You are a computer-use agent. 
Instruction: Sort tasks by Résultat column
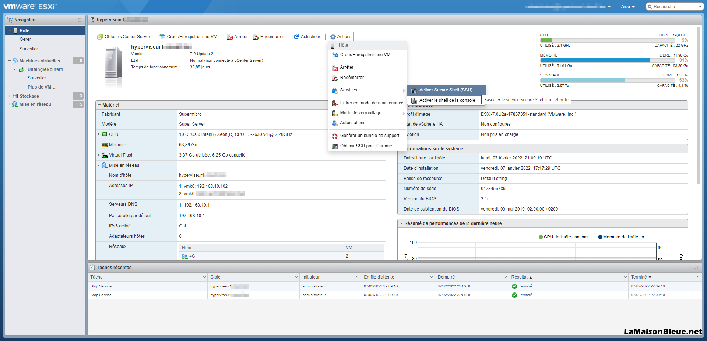pyautogui.click(x=521, y=277)
